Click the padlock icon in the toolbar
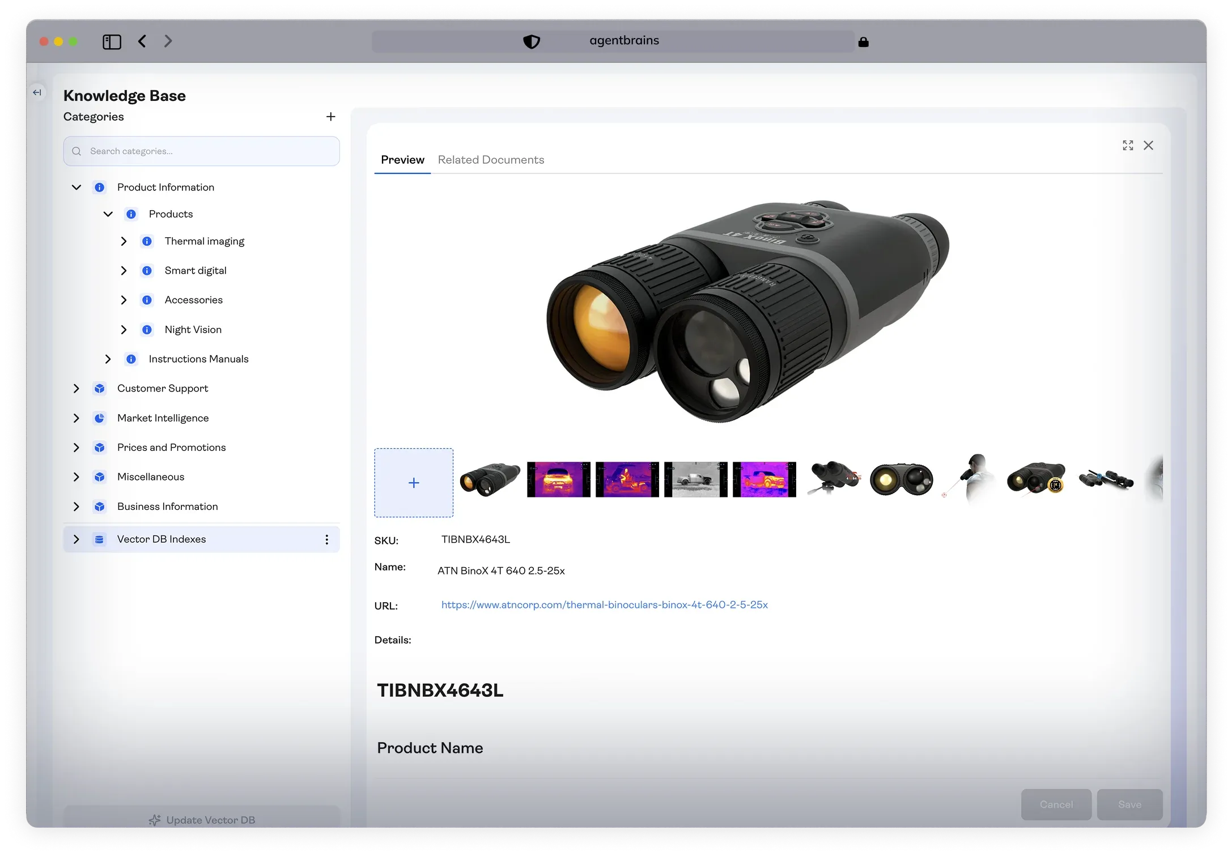This screenshot has width=1232, height=856. point(863,42)
